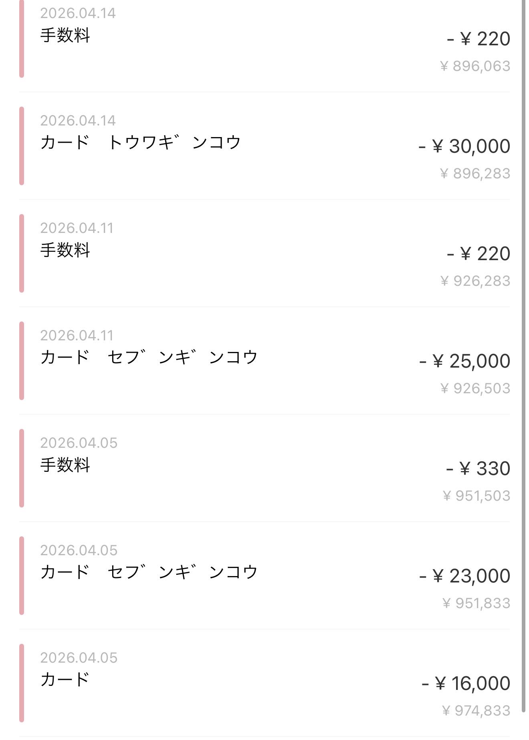This screenshot has height=740, width=529.
Task: Click the balance ¥ 926,503
Action: (x=475, y=388)
